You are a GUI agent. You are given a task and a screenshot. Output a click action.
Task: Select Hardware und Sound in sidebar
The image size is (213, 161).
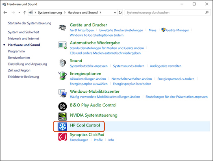tap(24, 45)
